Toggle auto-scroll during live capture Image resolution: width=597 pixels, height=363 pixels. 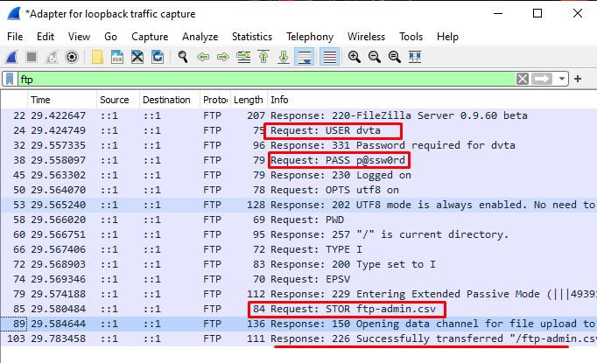point(305,57)
